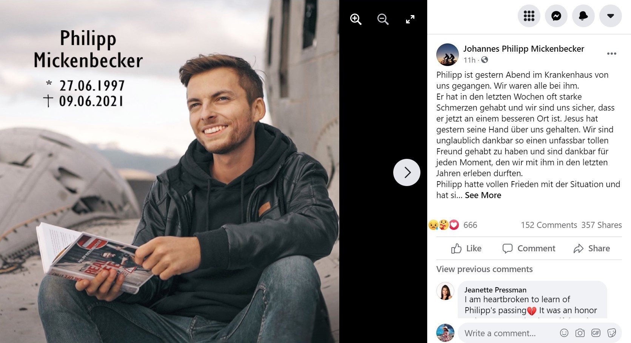The height and width of the screenshot is (343, 631).
Task: View previous comments
Action: [484, 269]
